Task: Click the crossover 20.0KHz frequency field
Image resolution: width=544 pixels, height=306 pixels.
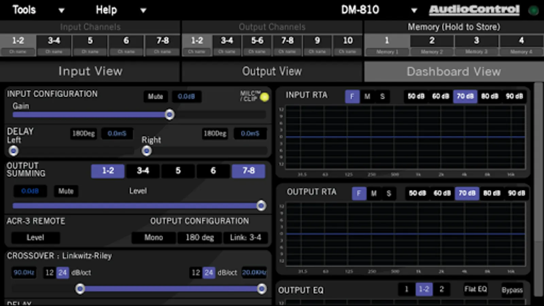Action: (254, 272)
